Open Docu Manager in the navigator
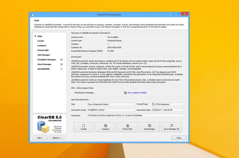239x158 pixels. 45,64
